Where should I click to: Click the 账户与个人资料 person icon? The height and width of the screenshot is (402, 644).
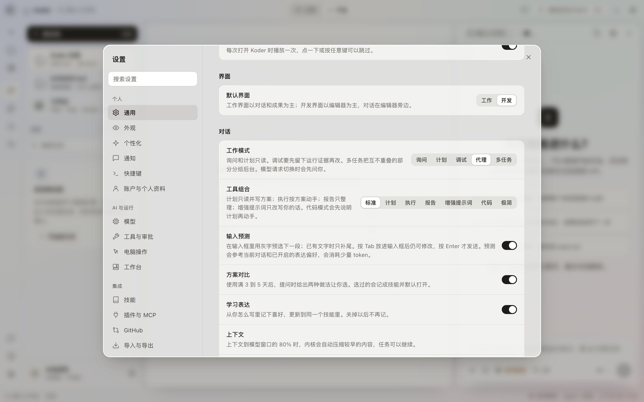(x=116, y=188)
